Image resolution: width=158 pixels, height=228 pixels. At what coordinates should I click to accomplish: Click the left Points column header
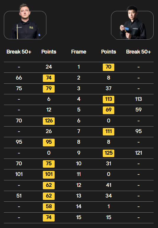point(49,52)
